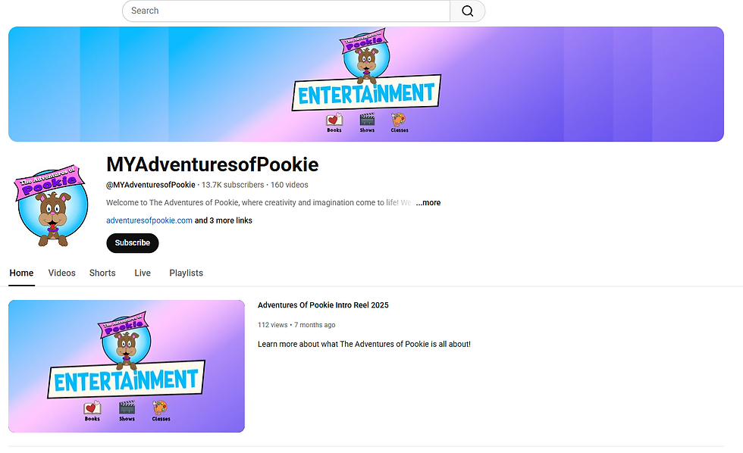743x453 pixels.
Task: Click the Pookie channel avatar image
Action: [x=51, y=205]
